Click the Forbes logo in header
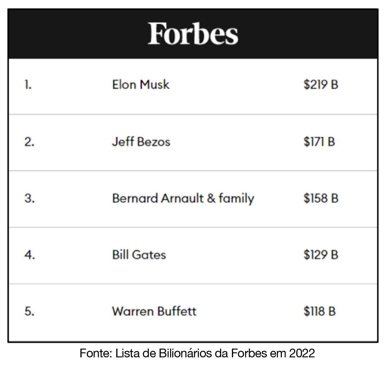The width and height of the screenshot is (384, 367). [x=193, y=34]
